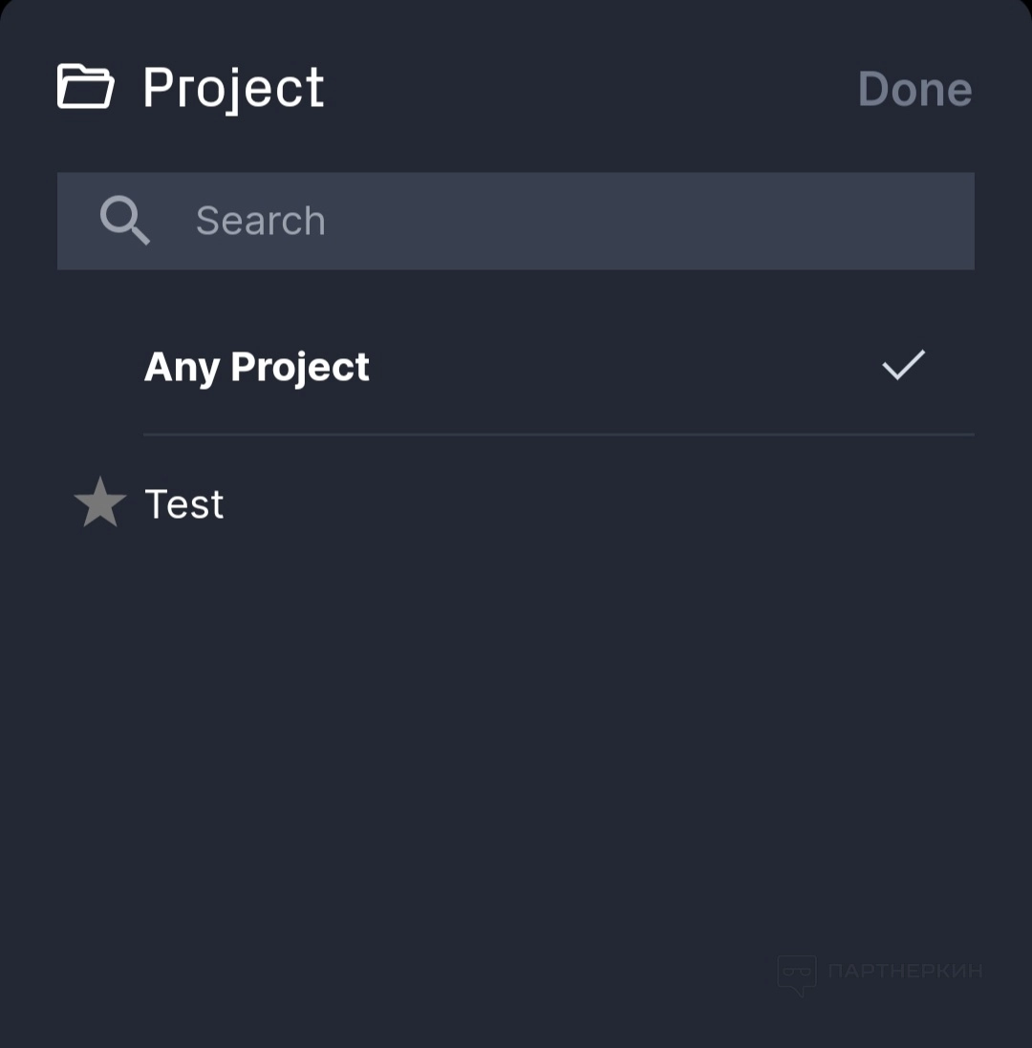Favorite the Test project with the star
The height and width of the screenshot is (1048, 1032).
[x=100, y=503]
